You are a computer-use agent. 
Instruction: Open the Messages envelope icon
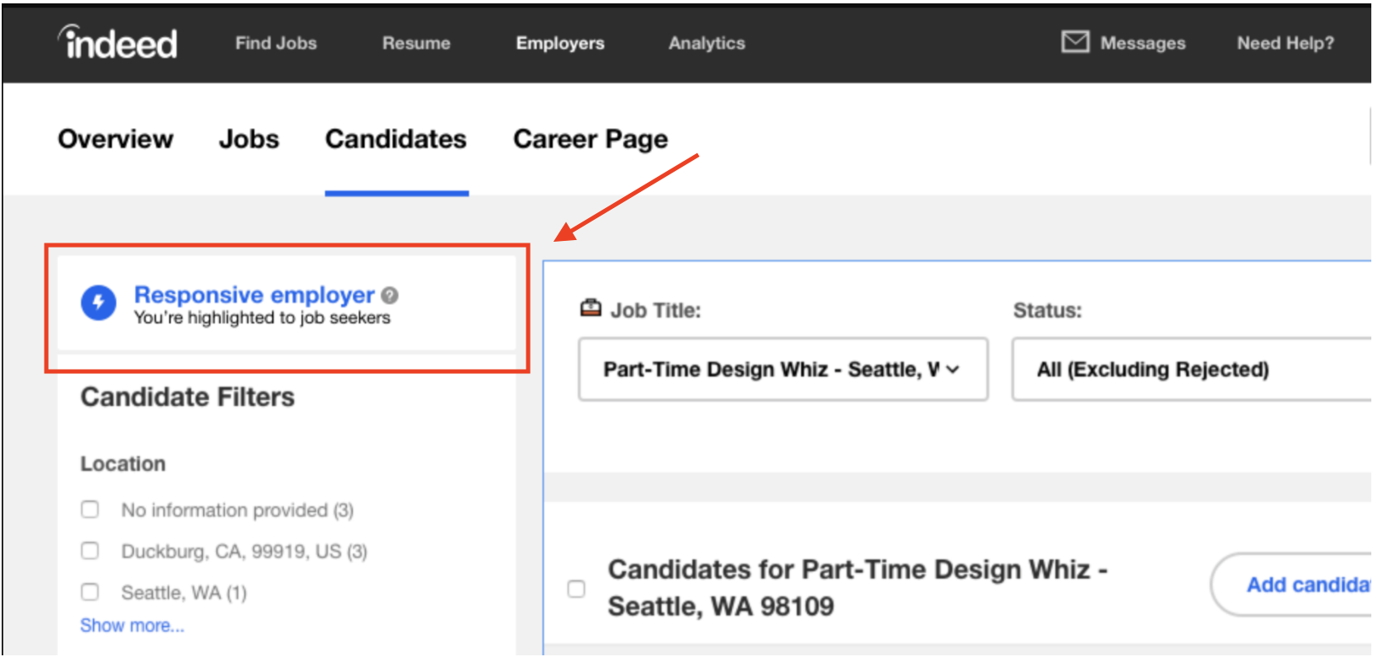1075,42
